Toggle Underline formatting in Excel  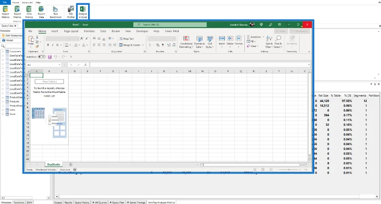click(57, 45)
